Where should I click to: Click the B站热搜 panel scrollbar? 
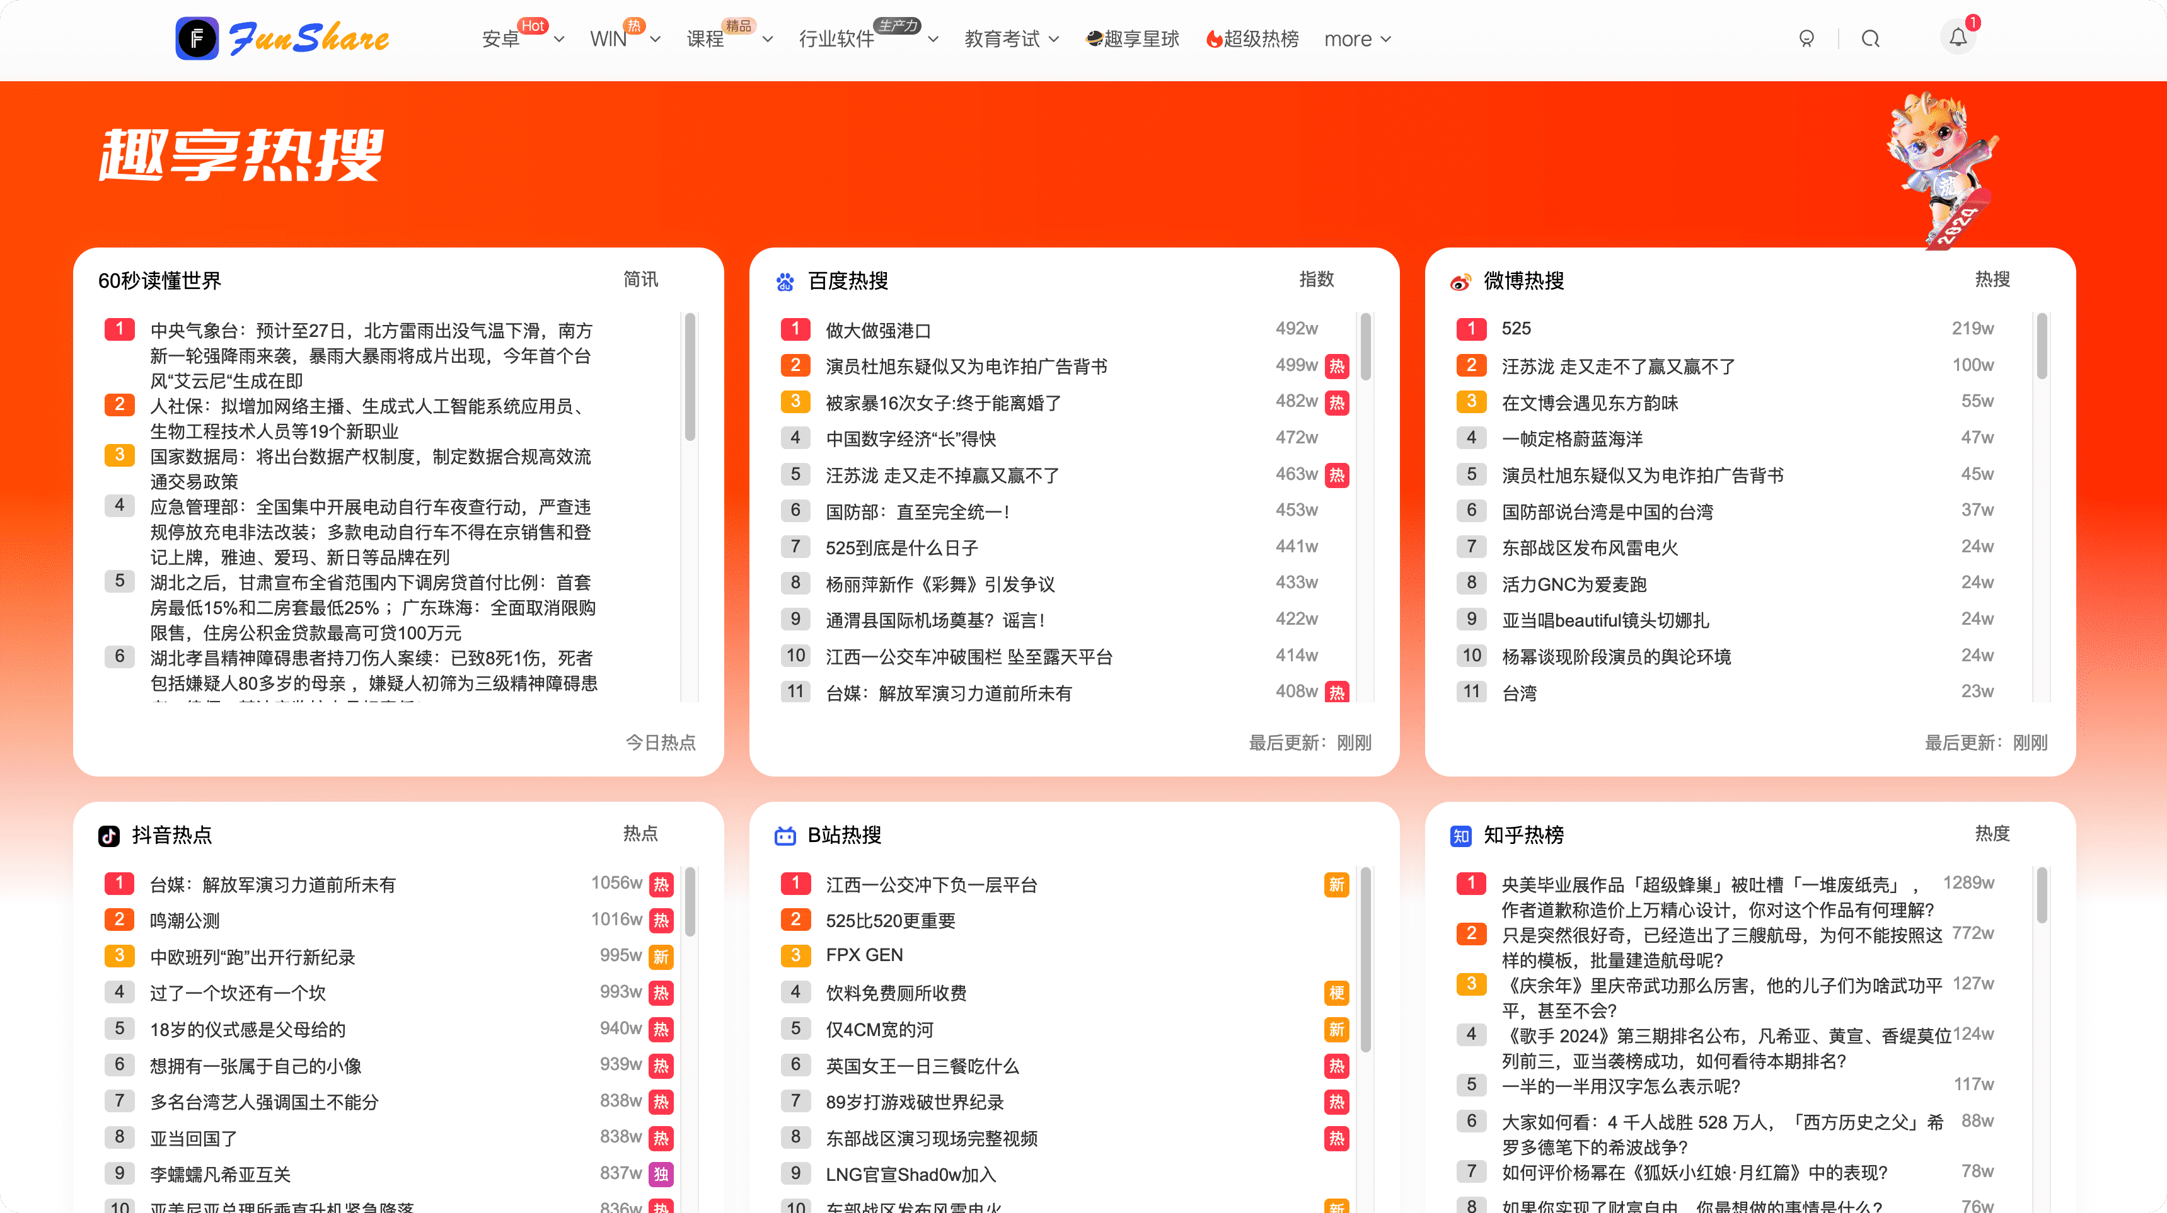tap(1365, 959)
